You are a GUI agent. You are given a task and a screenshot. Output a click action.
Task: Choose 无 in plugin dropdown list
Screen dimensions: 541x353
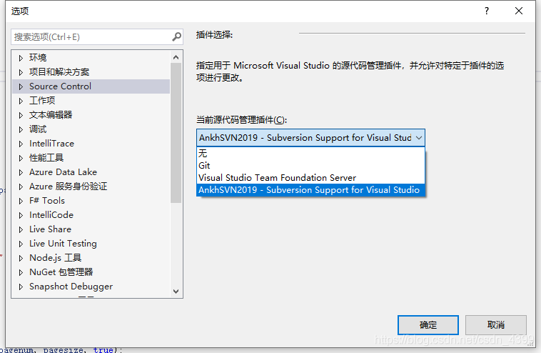[x=310, y=154]
